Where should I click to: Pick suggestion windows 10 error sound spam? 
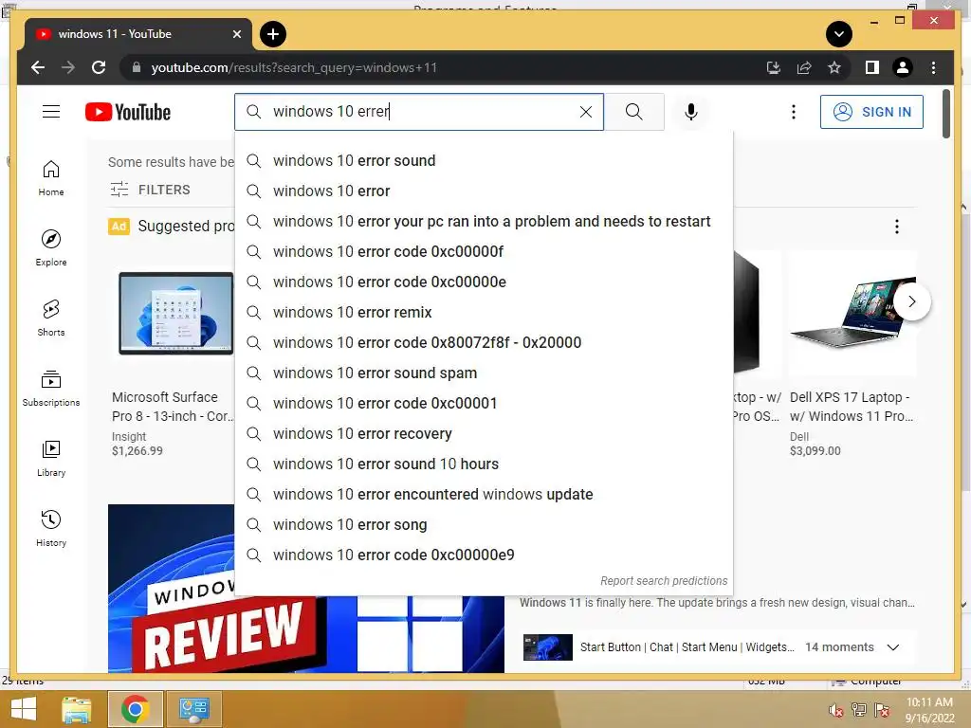485,373
